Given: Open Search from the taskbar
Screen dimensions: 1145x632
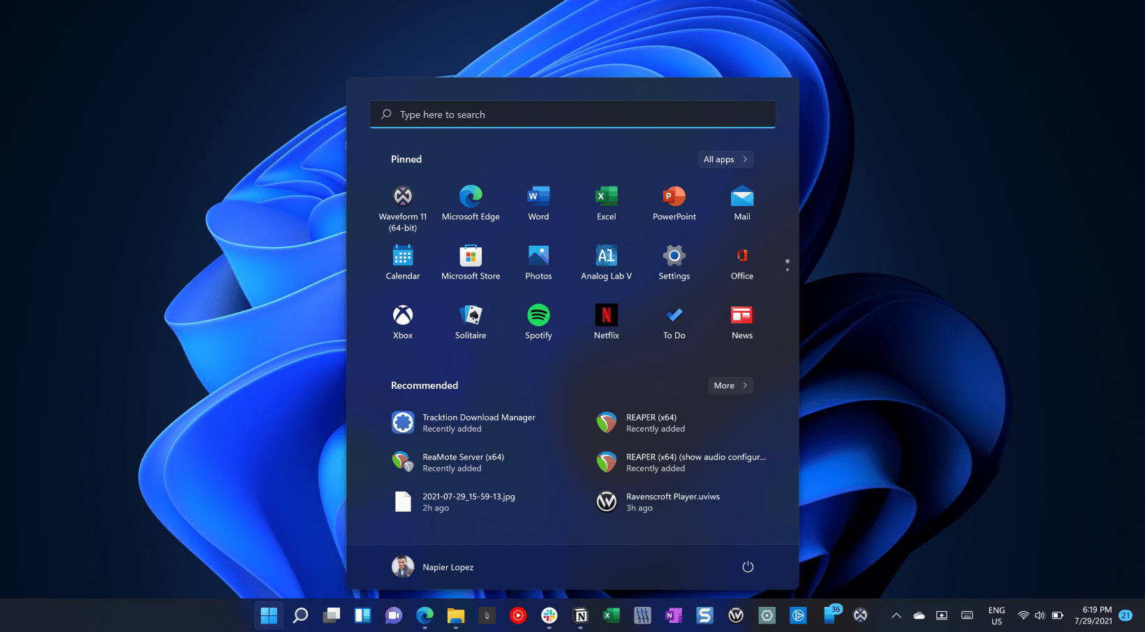Looking at the screenshot, I should click(x=300, y=615).
